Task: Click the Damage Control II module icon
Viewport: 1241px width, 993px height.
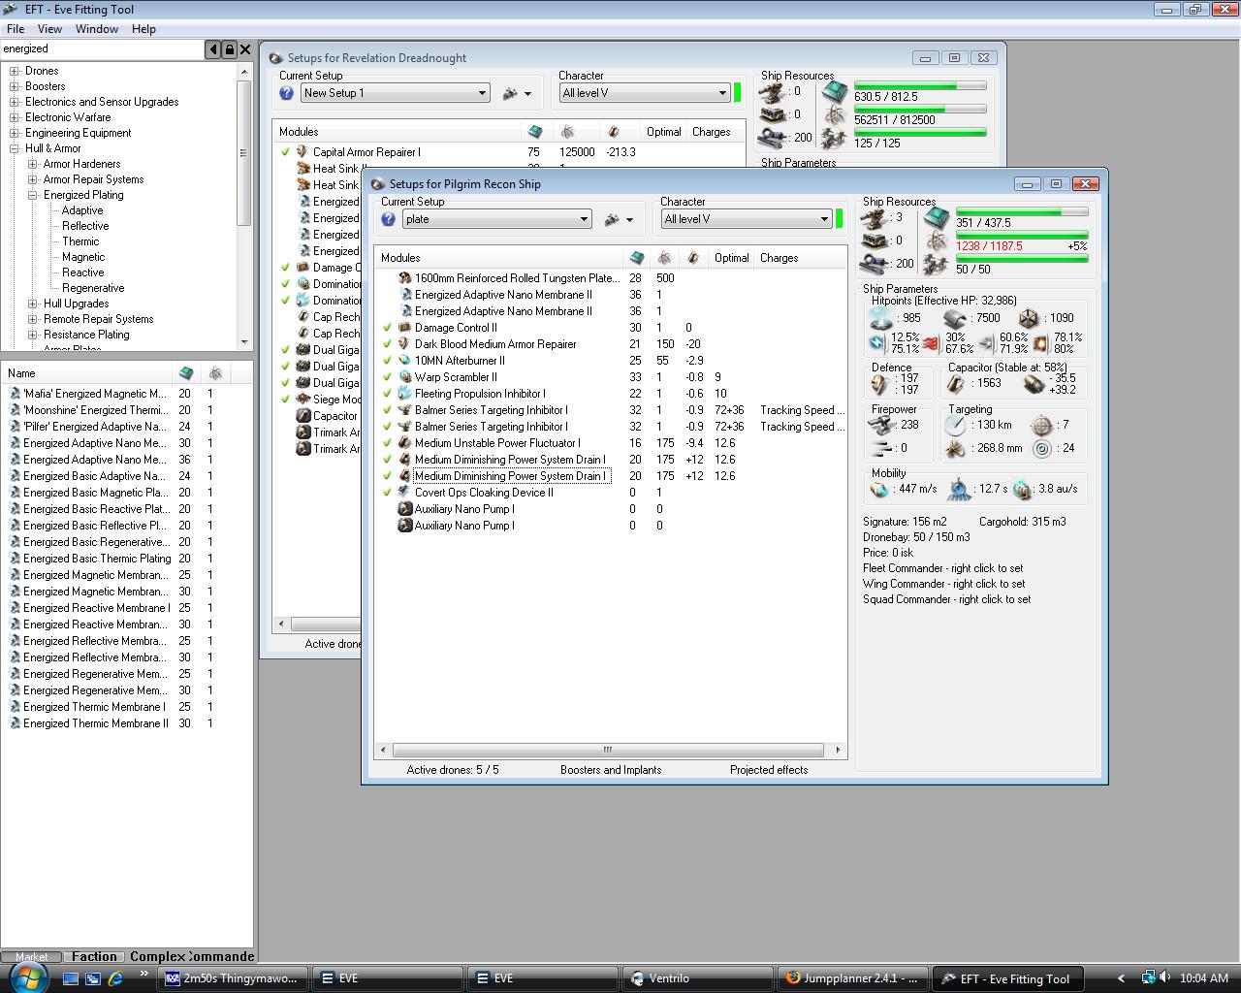Action: click(404, 328)
